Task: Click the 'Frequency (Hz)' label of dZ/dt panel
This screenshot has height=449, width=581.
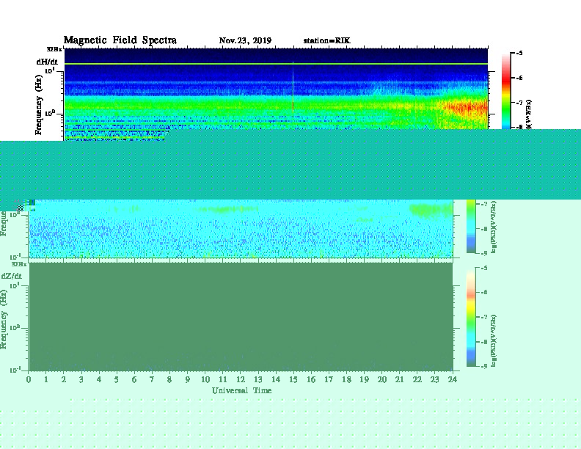Action: pos(4,319)
